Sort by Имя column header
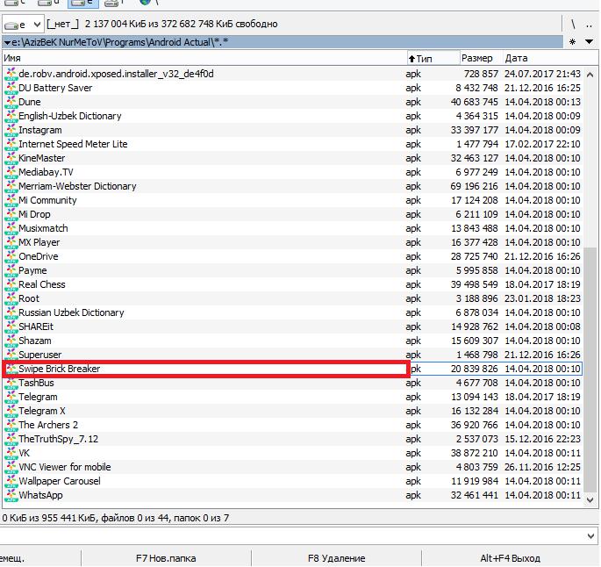 point(204,58)
